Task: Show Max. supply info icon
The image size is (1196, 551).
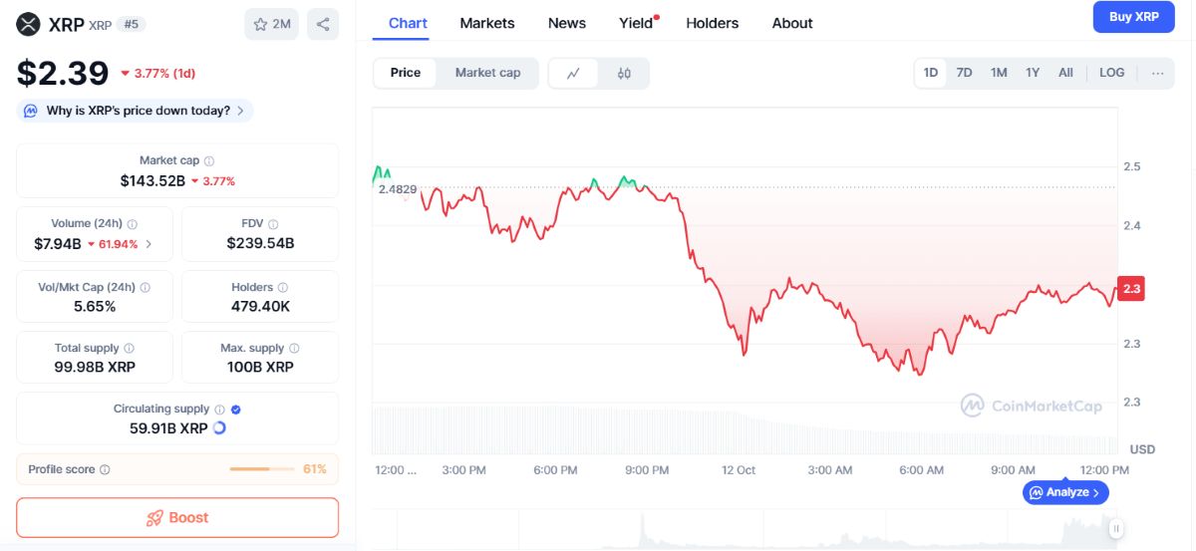Action: [294, 348]
